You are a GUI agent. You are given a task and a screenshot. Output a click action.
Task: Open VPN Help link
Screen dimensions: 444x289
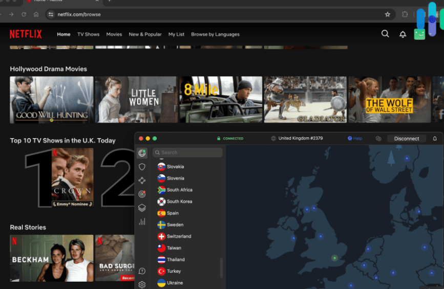point(355,139)
